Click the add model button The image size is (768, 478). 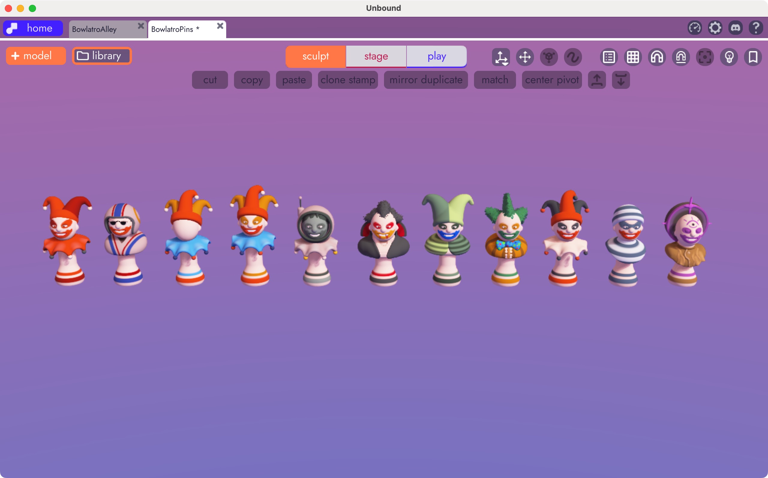[x=36, y=56]
